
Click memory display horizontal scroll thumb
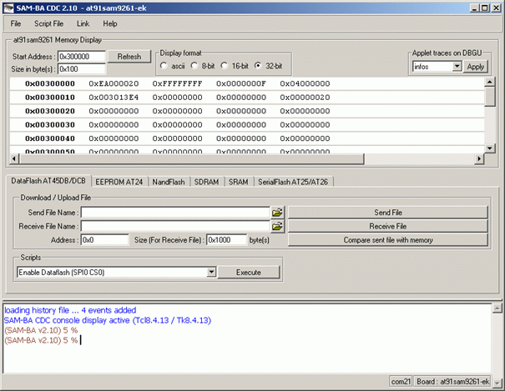(x=192, y=158)
